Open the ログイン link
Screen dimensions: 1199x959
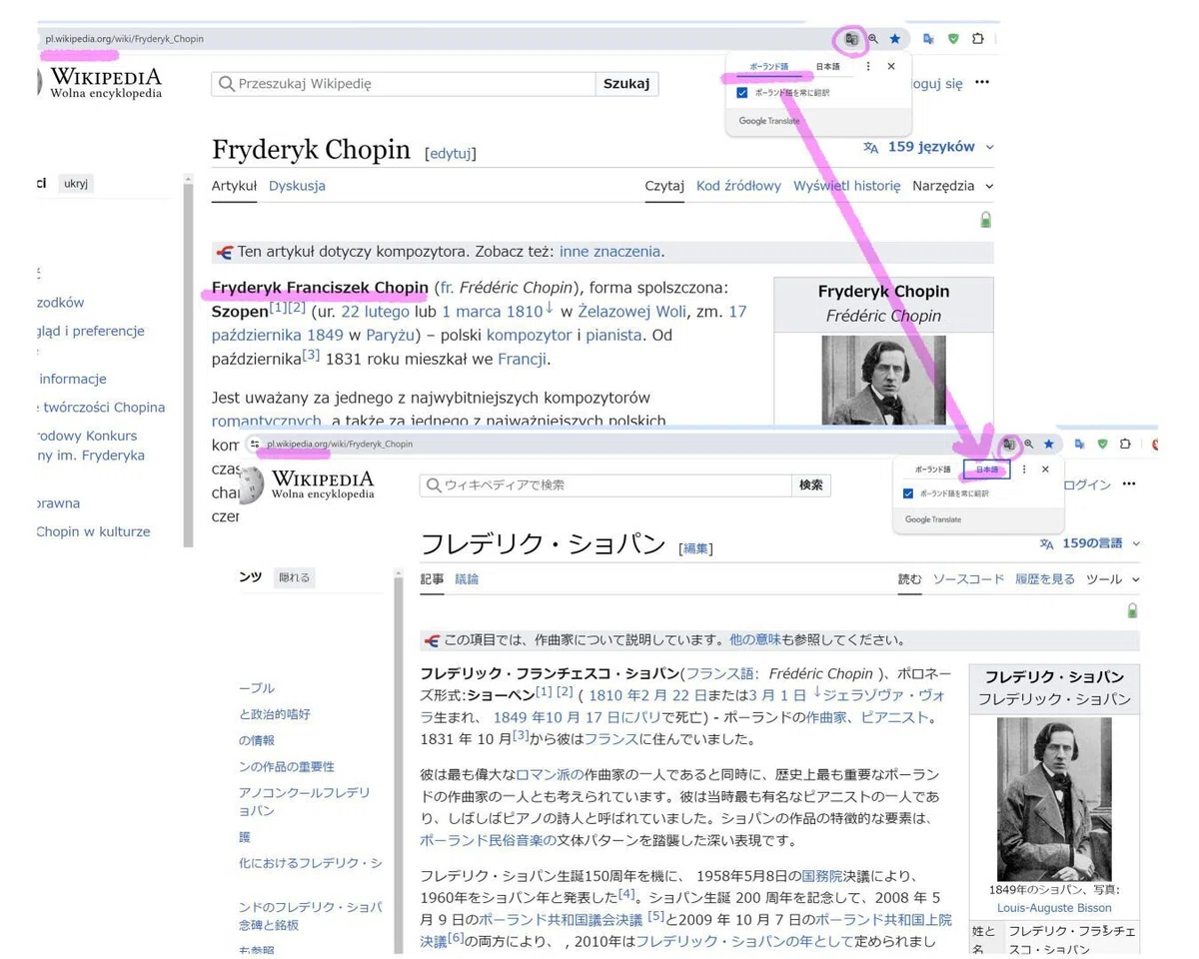pyautogui.click(x=1087, y=484)
